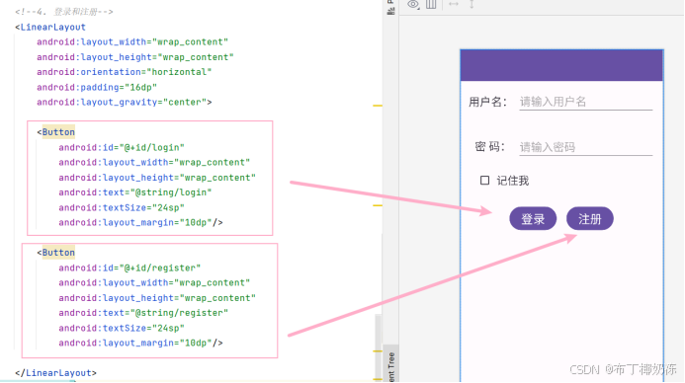The width and height of the screenshot is (685, 383).
Task: Click the id="@+id/register" line
Action: click(x=129, y=268)
